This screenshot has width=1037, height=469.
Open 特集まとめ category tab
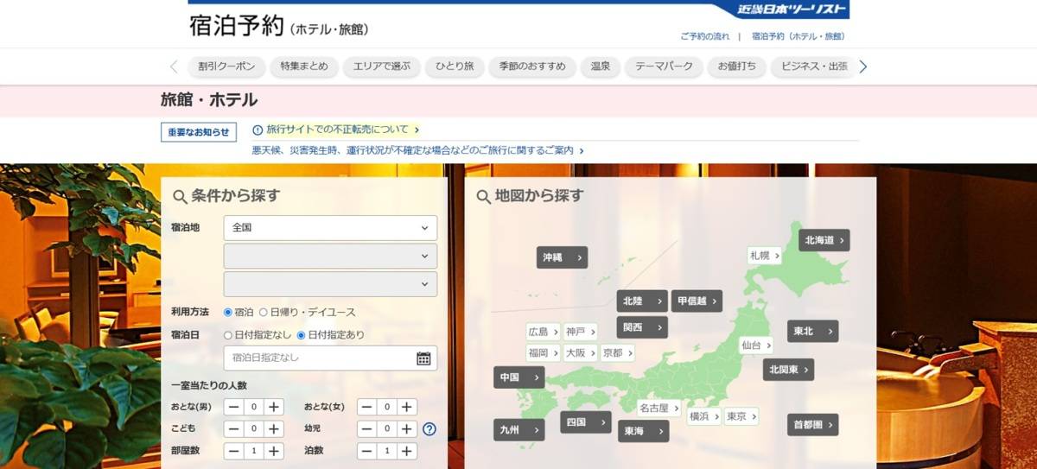[x=304, y=67]
